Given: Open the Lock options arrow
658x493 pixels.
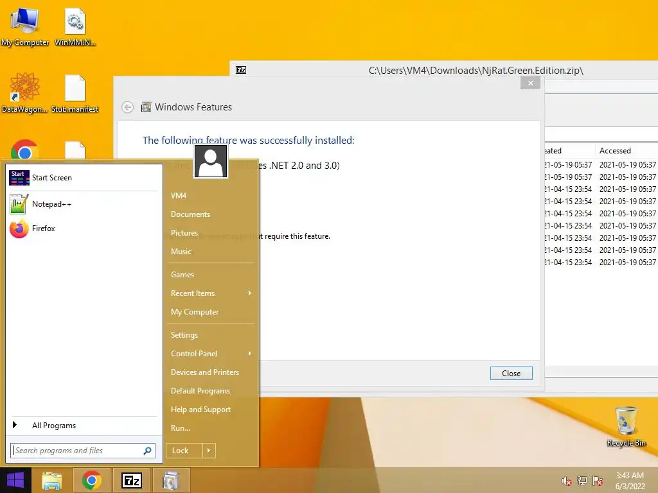Looking at the screenshot, I should 209,451.
